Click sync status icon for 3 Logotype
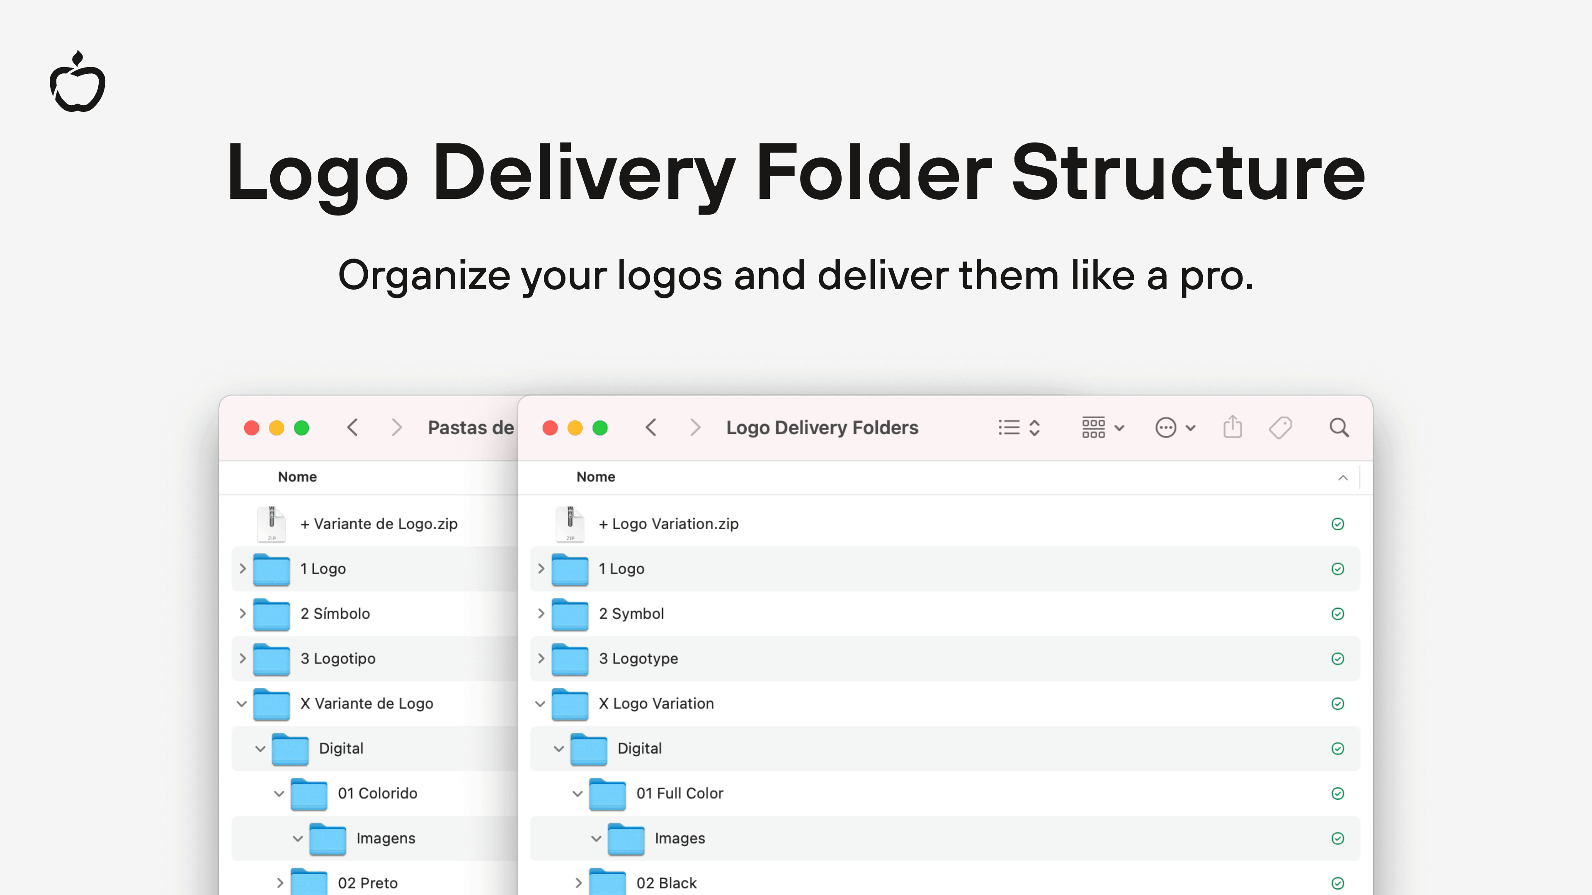Viewport: 1592px width, 895px height. (x=1337, y=658)
